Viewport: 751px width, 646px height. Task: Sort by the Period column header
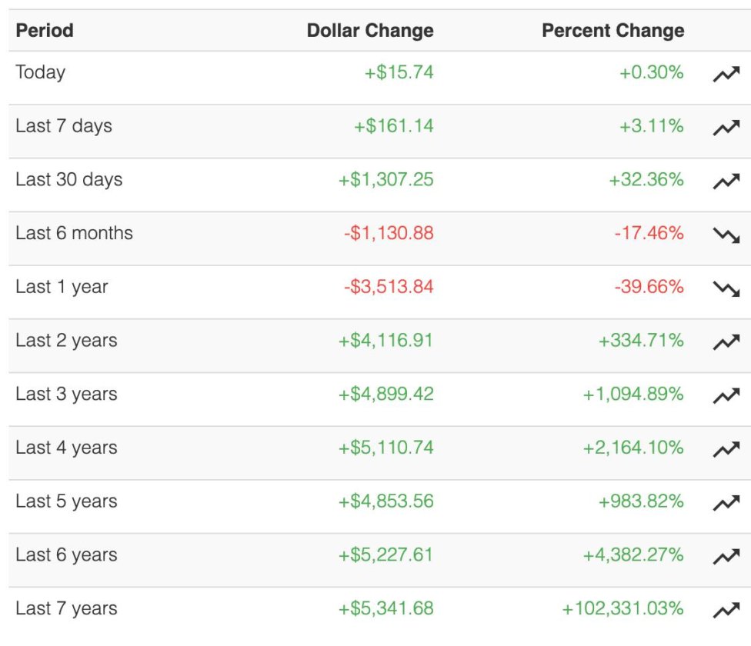(45, 31)
